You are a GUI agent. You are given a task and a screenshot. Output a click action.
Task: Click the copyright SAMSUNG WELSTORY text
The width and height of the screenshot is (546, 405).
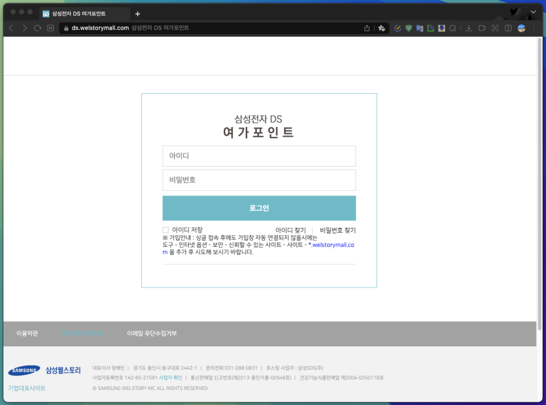(150, 388)
